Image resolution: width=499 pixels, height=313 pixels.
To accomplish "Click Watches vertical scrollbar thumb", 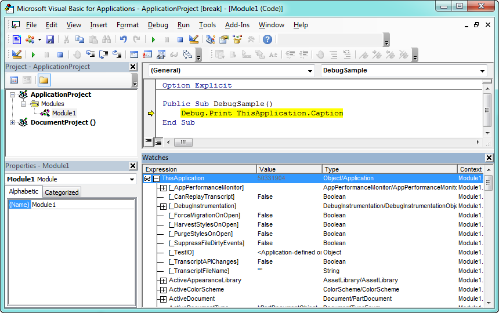I will pyautogui.click(x=488, y=183).
